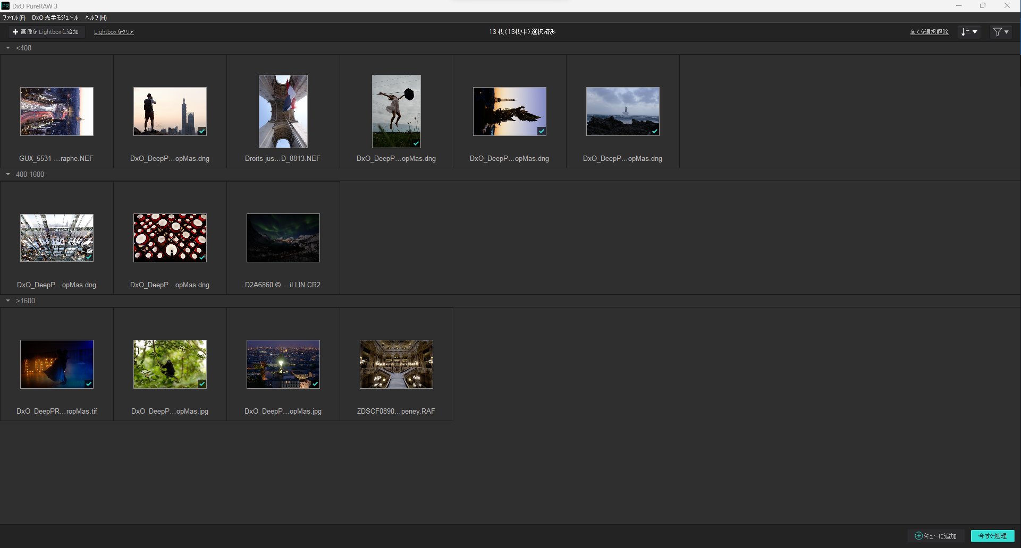Select the silhouetted man and skyscraper thumbnail
Viewport: 1021px width, 548px height.
tap(170, 112)
